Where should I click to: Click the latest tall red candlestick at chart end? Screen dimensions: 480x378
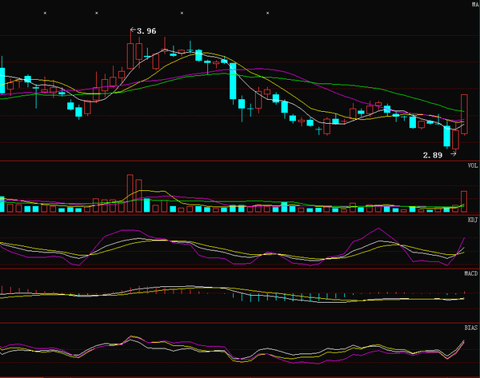464,114
